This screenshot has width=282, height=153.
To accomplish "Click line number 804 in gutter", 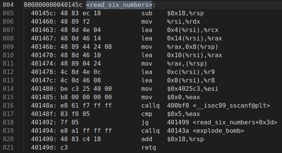I will pos(8,5).
